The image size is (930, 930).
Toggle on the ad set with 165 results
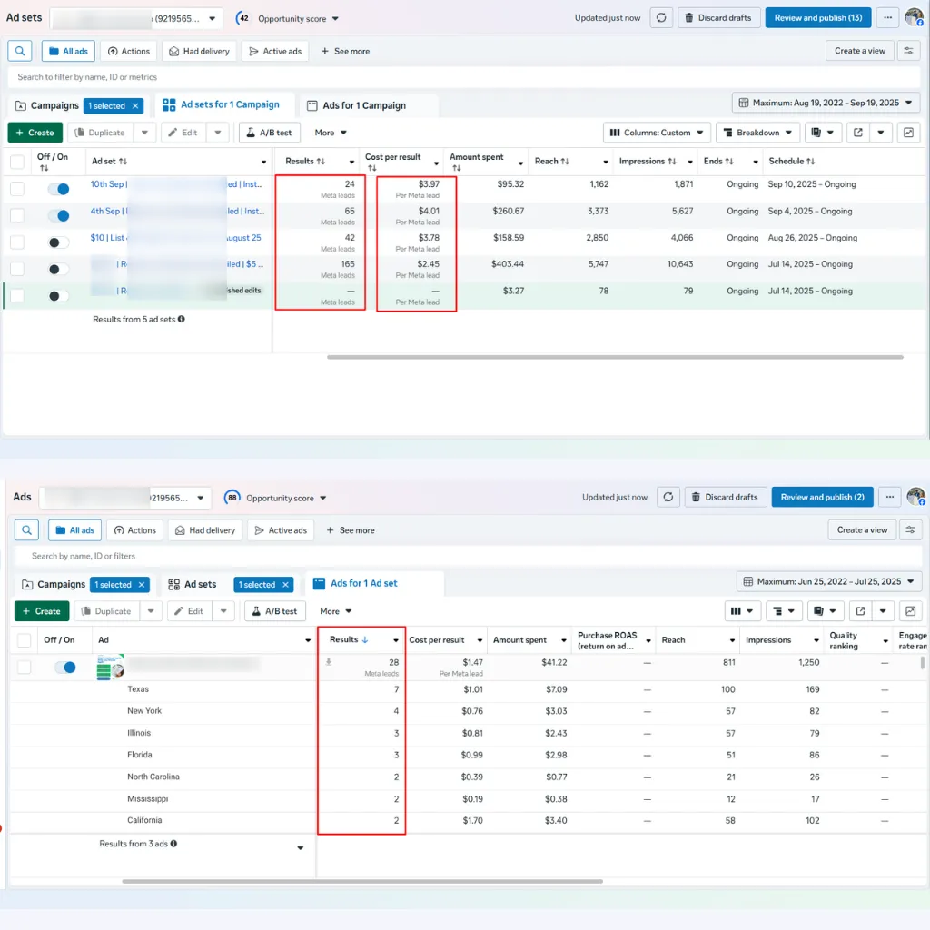[59, 269]
